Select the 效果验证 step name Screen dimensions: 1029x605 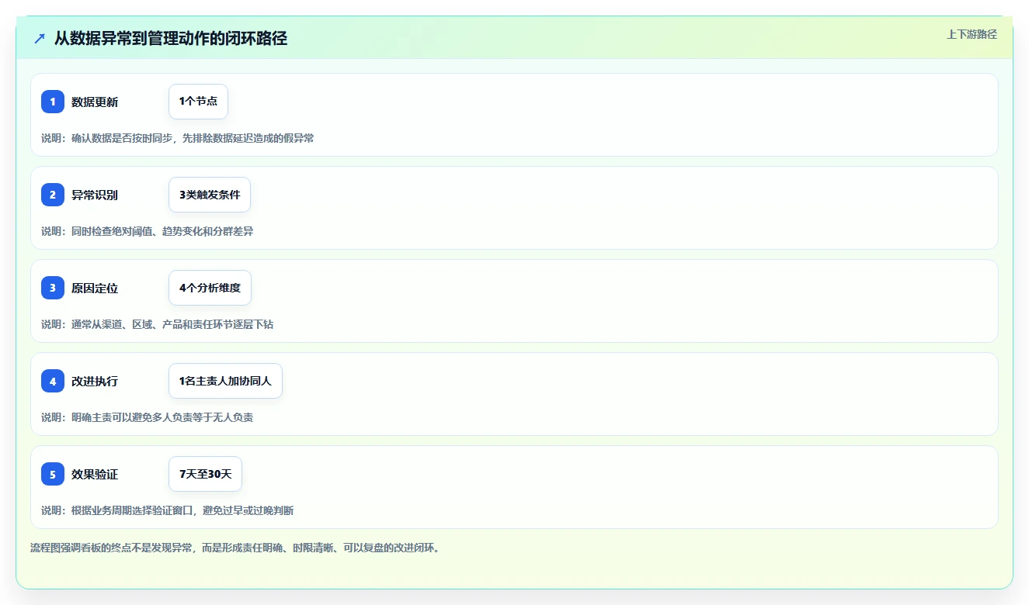tap(95, 474)
